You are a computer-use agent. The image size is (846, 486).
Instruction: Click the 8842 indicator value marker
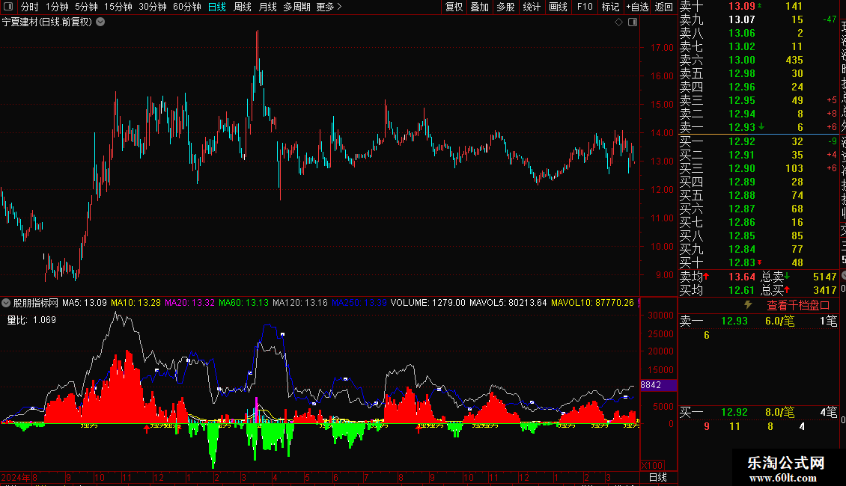pos(657,385)
